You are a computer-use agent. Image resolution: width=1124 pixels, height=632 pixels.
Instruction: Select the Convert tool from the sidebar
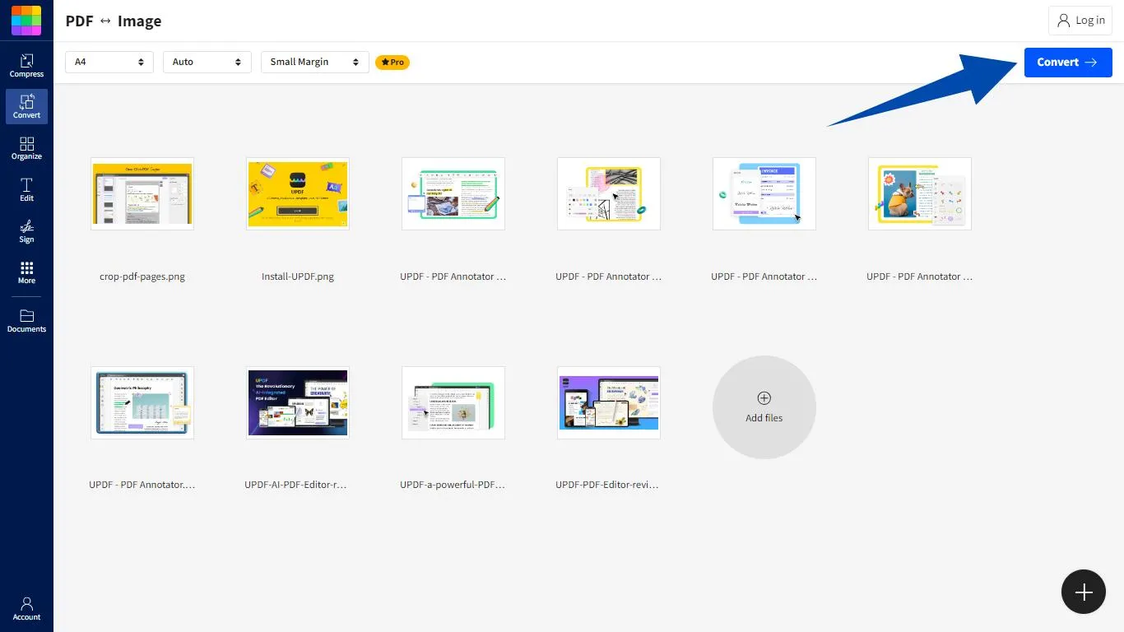click(x=26, y=105)
